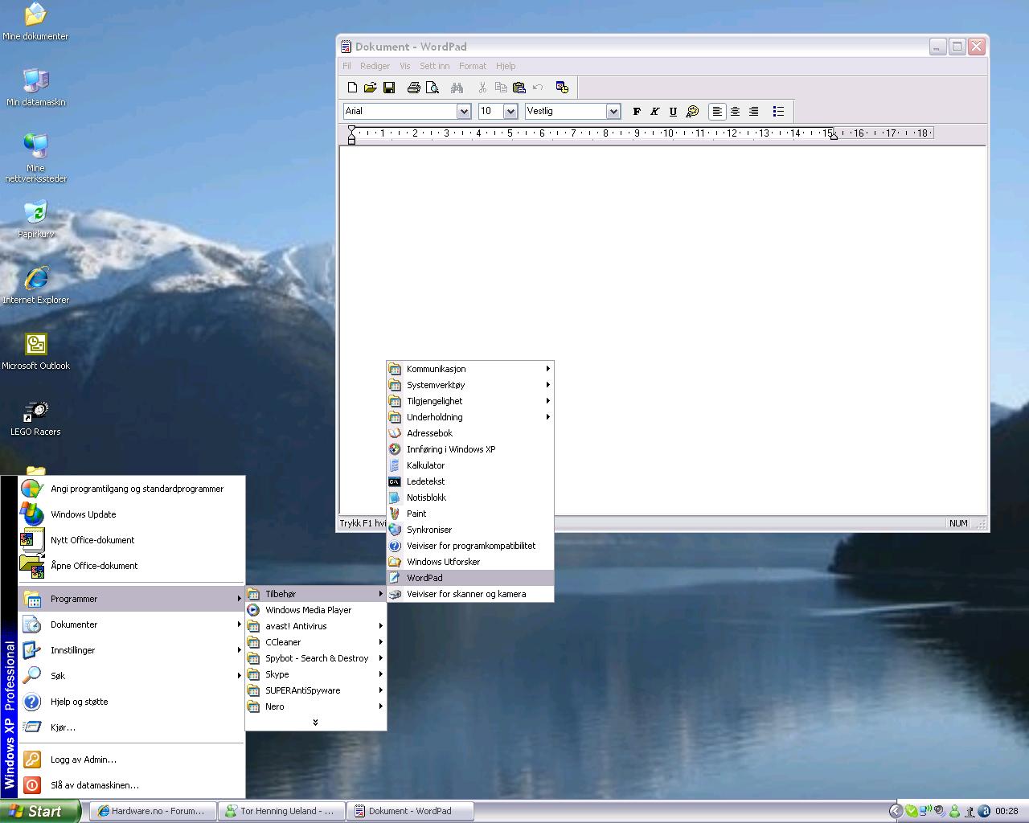Open Notisblokk from accessories menu

[x=470, y=497]
